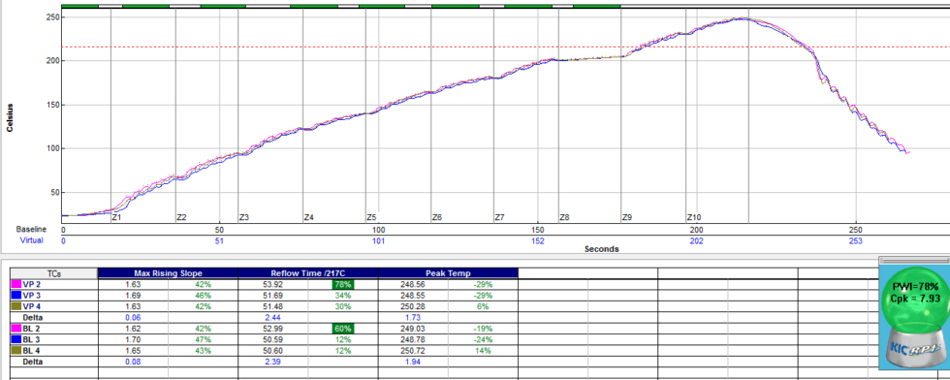
Task: Click the Celsius axis title
Action: tap(11, 117)
